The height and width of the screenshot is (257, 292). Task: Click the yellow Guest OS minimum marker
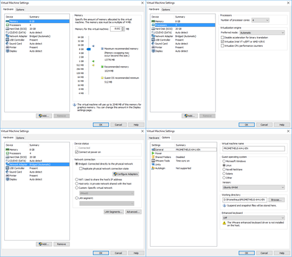click(93, 65)
